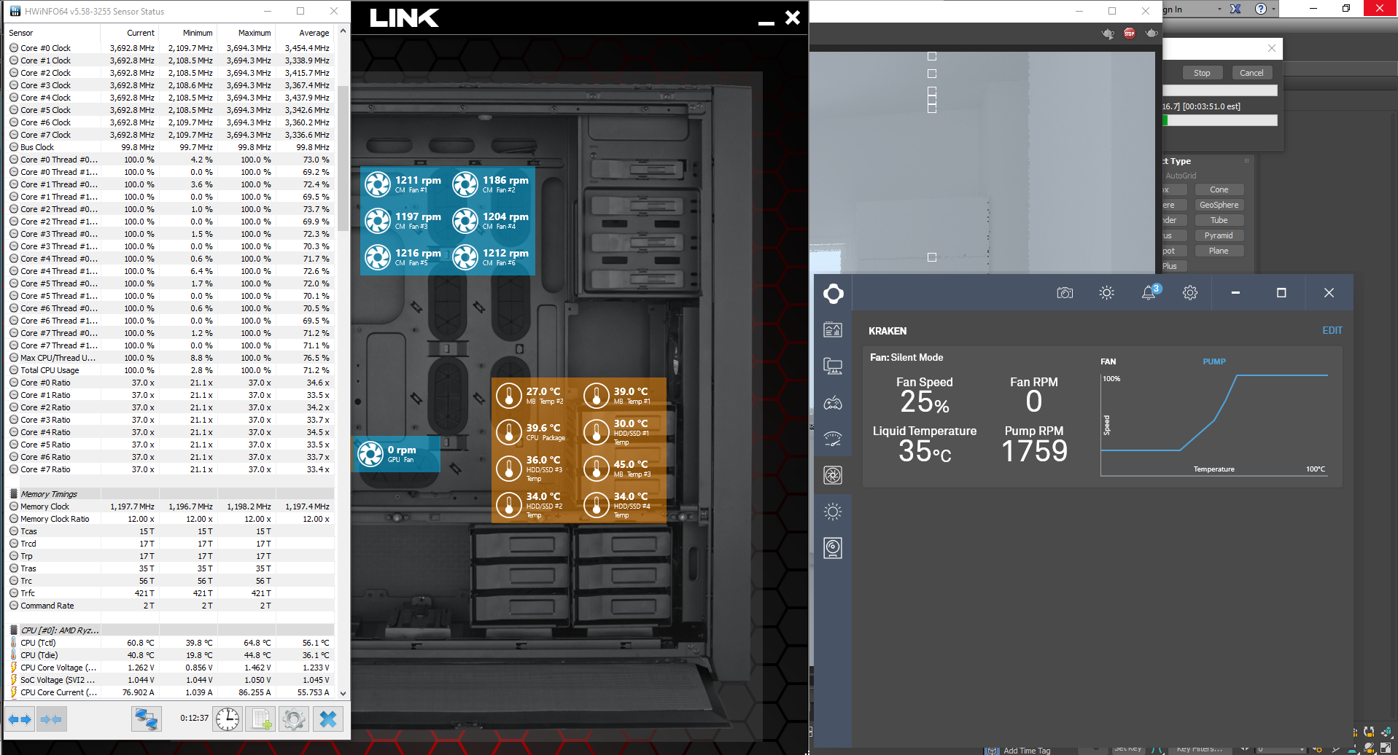Open CAM notifications bell
Image resolution: width=1398 pixels, height=755 pixels.
point(1149,293)
